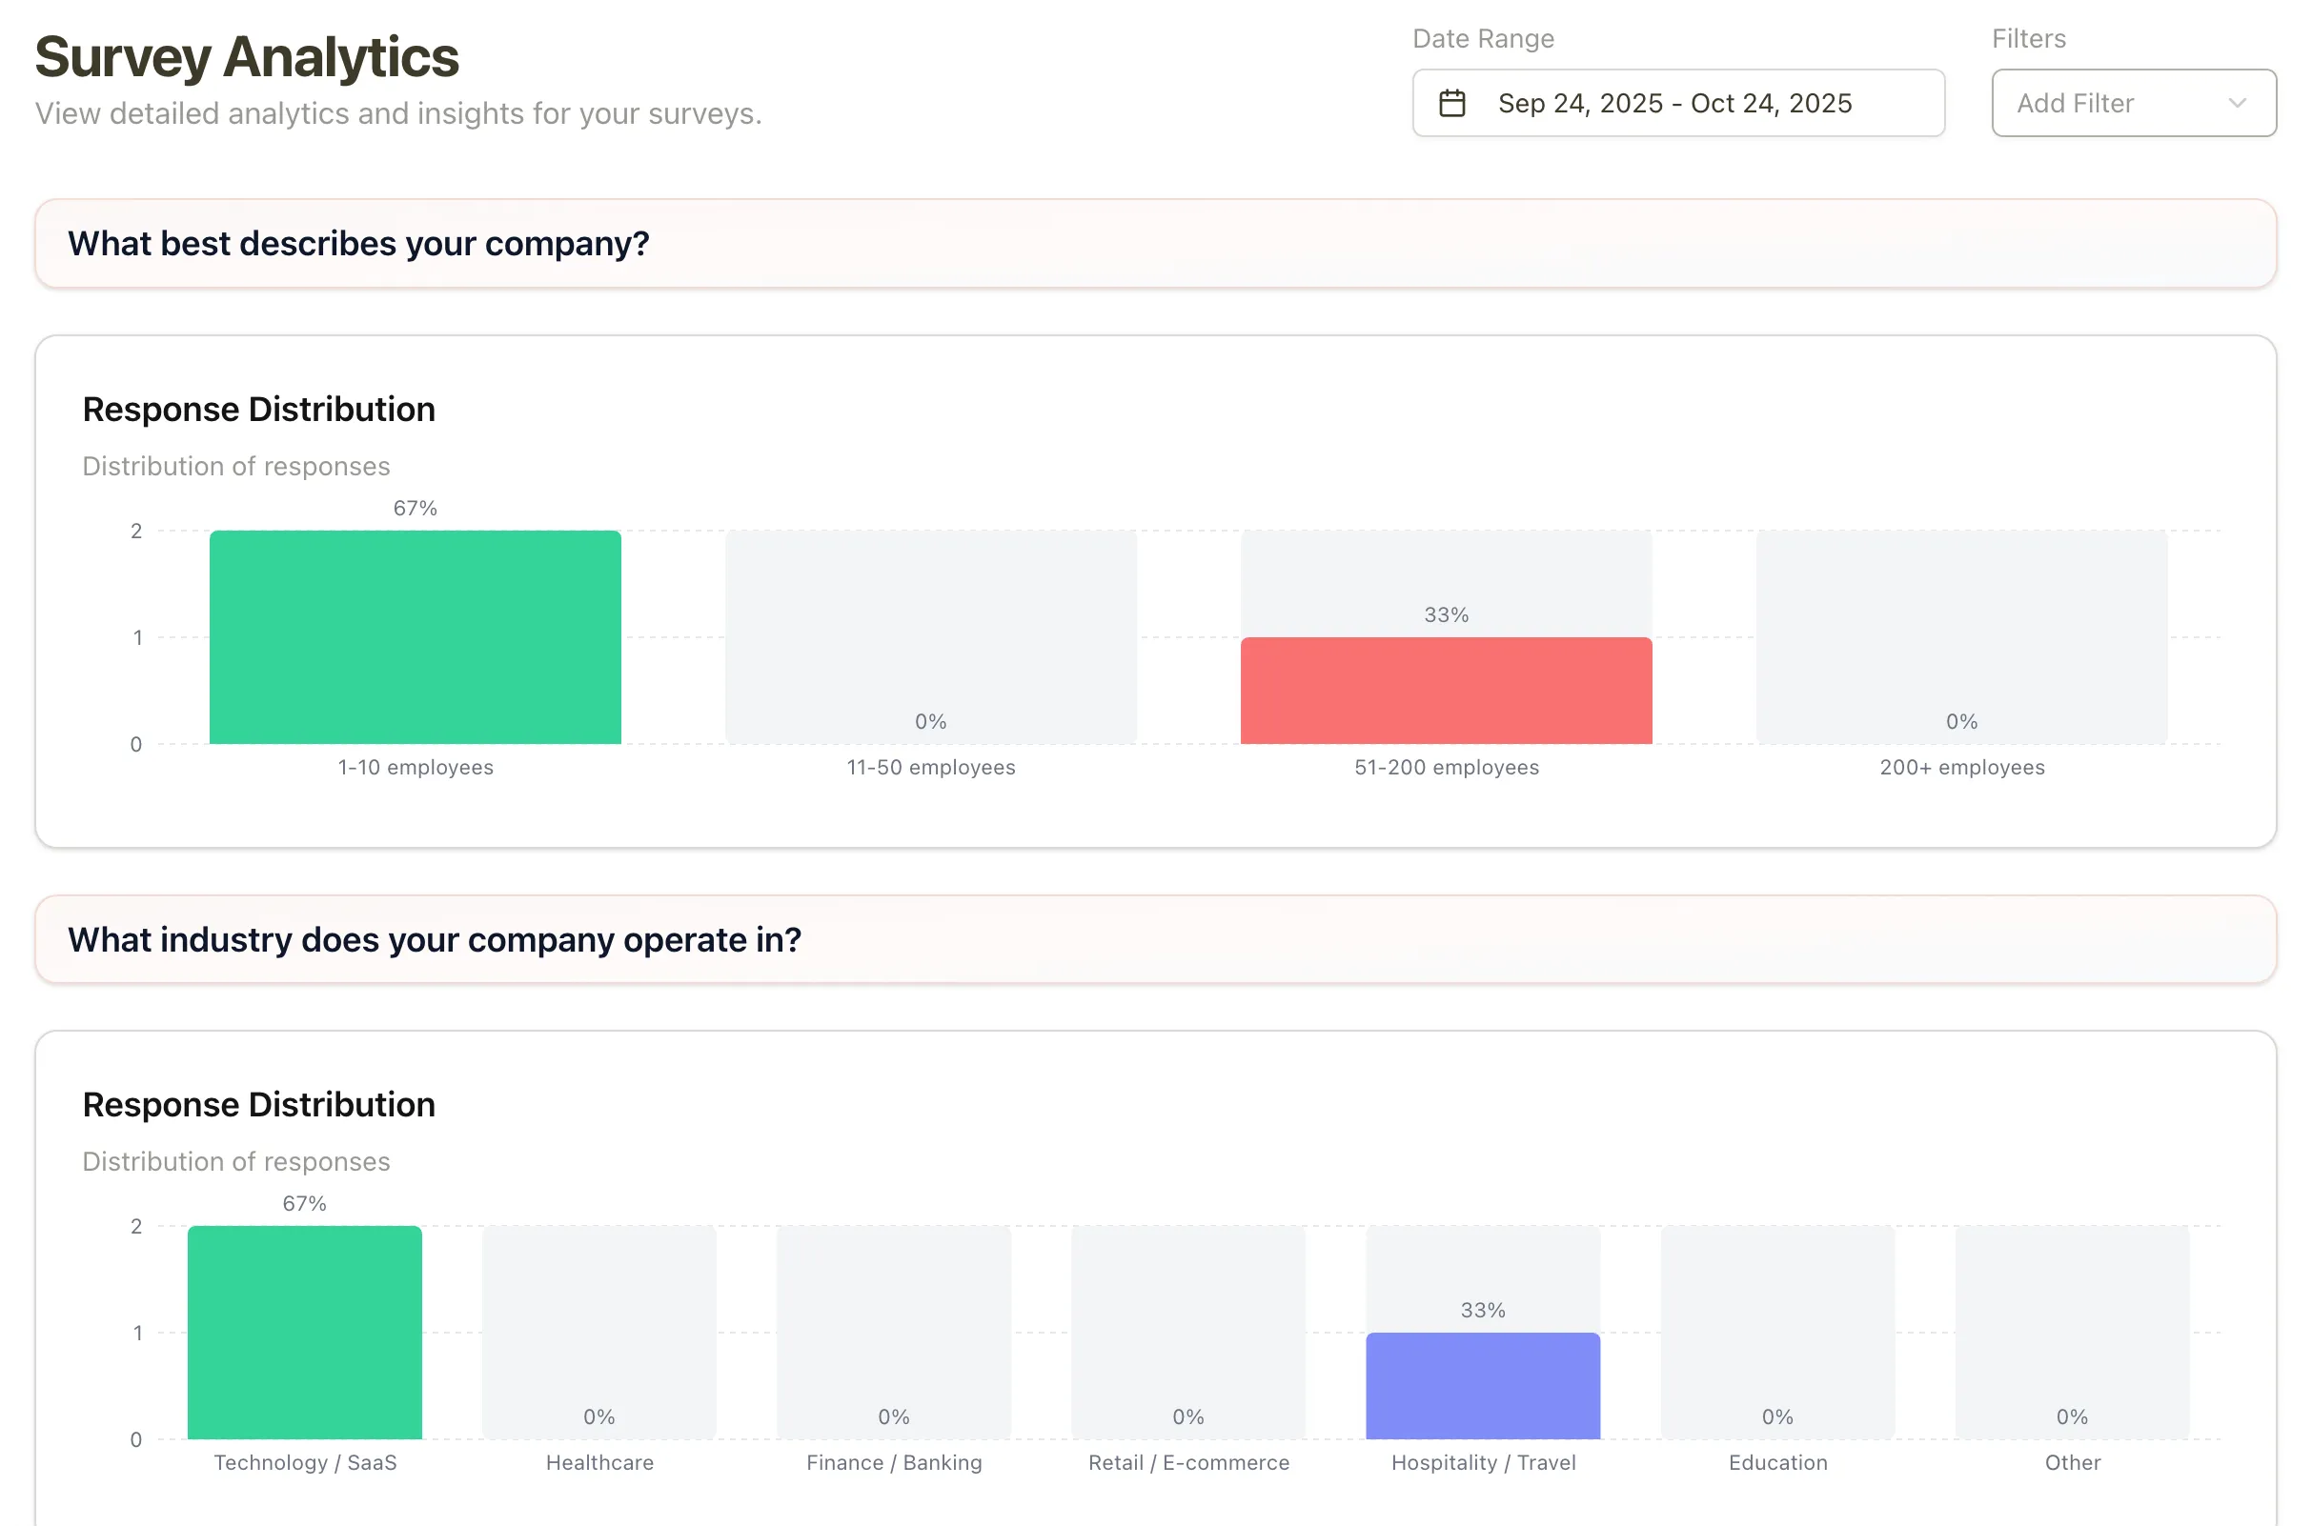Click the 33% label on Hospitality bar
This screenshot has height=1526, width=2312.
(x=1482, y=1310)
